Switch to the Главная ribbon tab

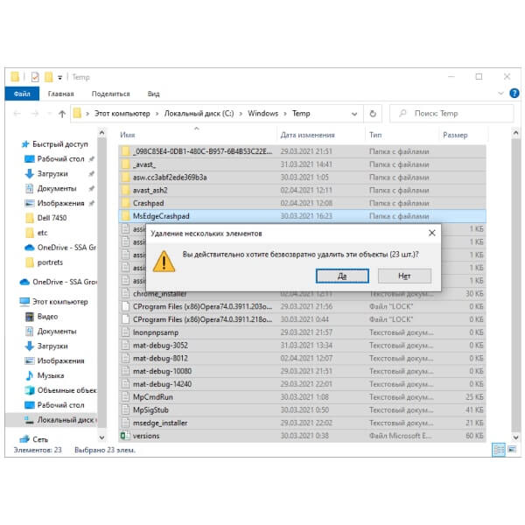[x=60, y=94]
